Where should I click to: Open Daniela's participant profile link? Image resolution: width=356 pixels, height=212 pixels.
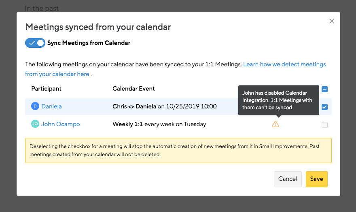click(x=51, y=106)
